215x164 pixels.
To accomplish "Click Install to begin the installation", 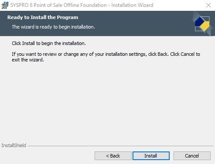I will pyautogui.click(x=151, y=156).
